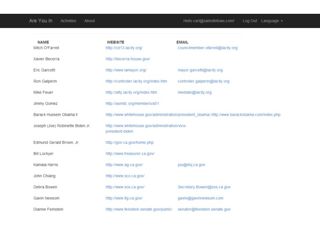The image size is (320, 227).
Task: Email controller.galperin@lacity.org
Action: point(204,81)
